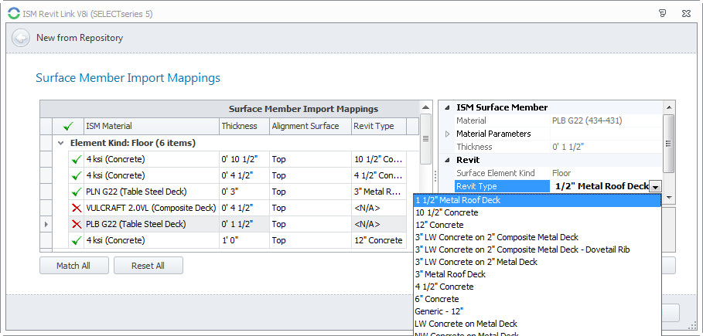Close the ISM Revit Link window
Image resolution: width=703 pixels, height=336 pixels.
coord(686,13)
